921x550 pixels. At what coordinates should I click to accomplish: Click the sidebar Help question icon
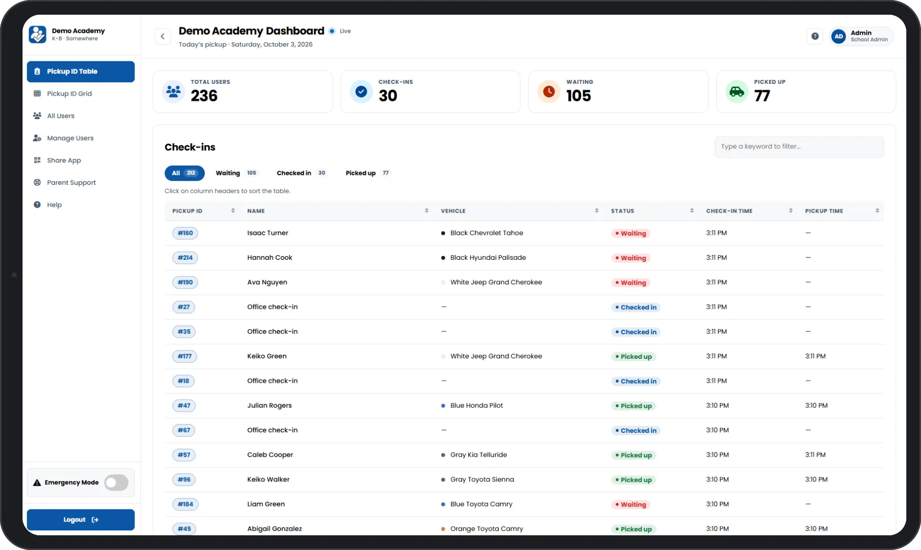point(37,205)
